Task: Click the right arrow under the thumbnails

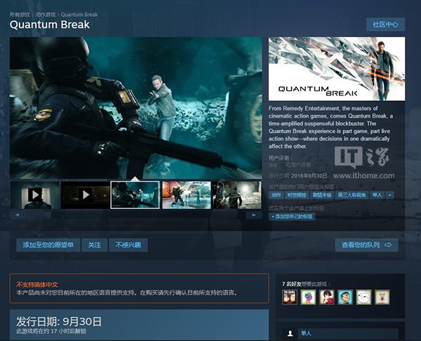Action: 254,215
